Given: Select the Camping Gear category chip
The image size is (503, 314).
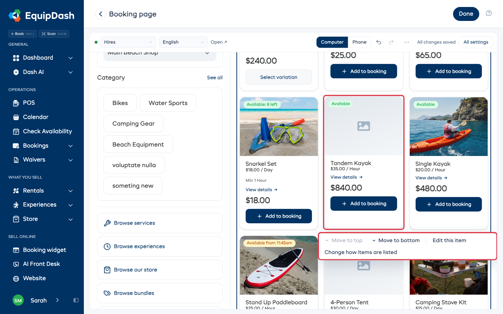Looking at the screenshot, I should coord(133,124).
